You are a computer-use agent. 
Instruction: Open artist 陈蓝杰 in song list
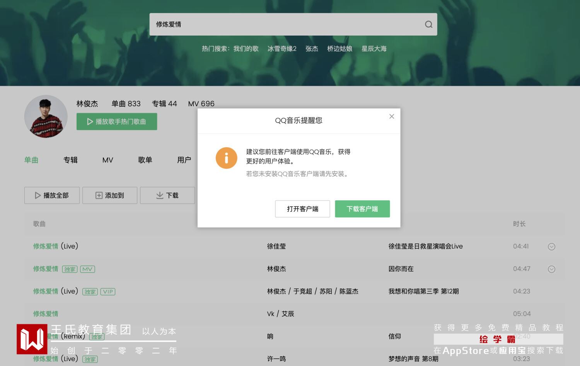pyautogui.click(x=349, y=291)
